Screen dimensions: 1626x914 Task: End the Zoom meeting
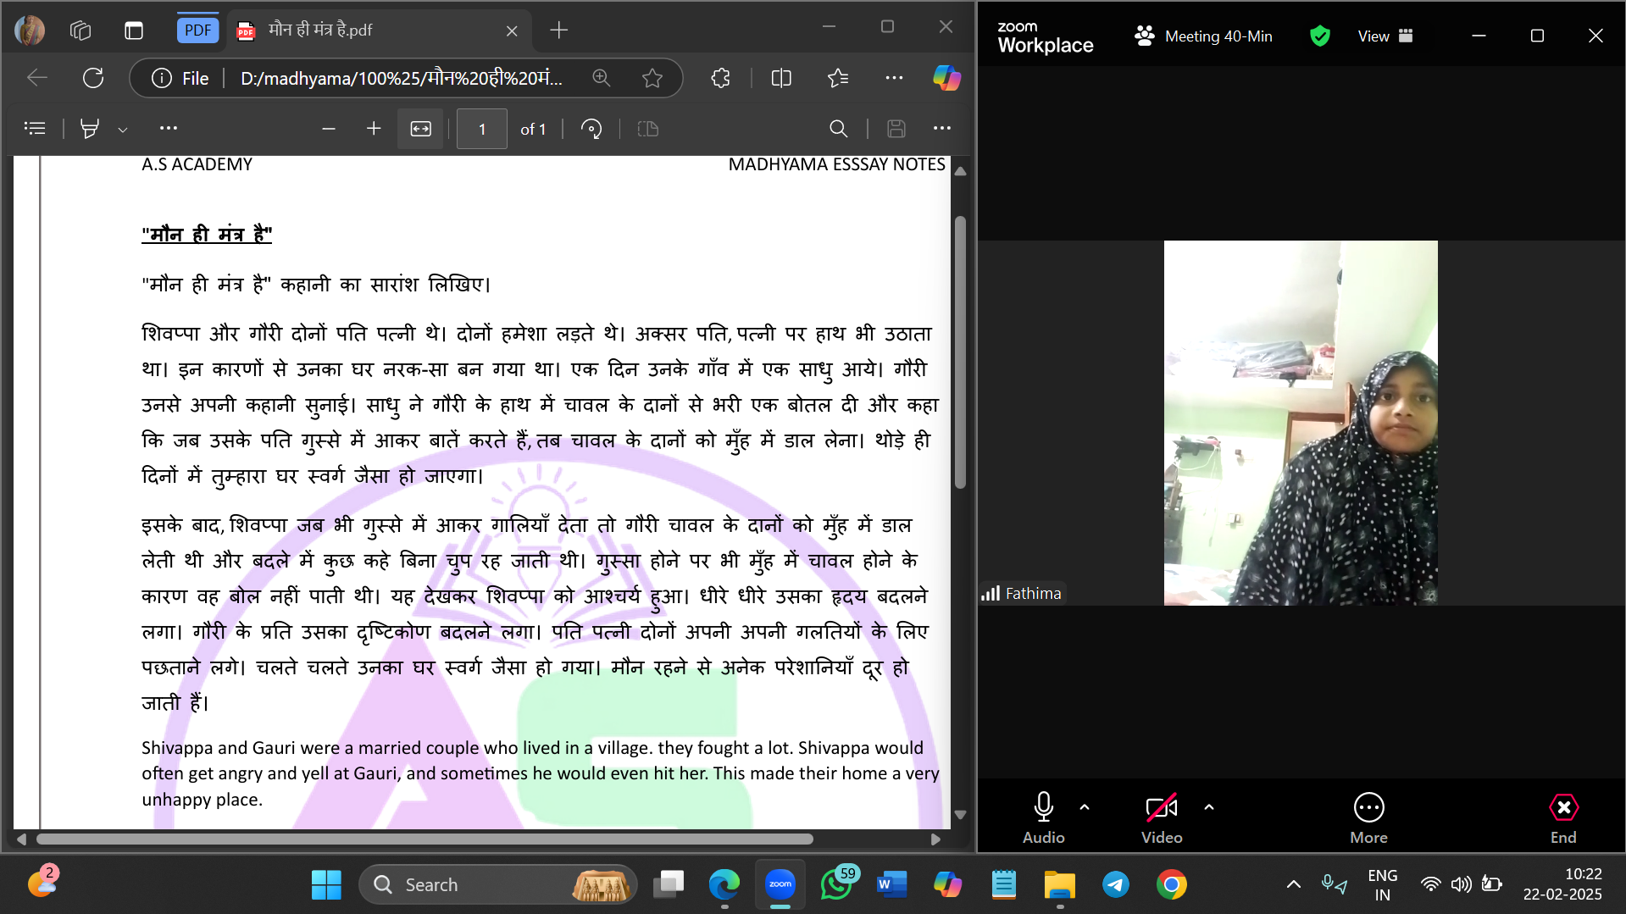click(x=1563, y=817)
